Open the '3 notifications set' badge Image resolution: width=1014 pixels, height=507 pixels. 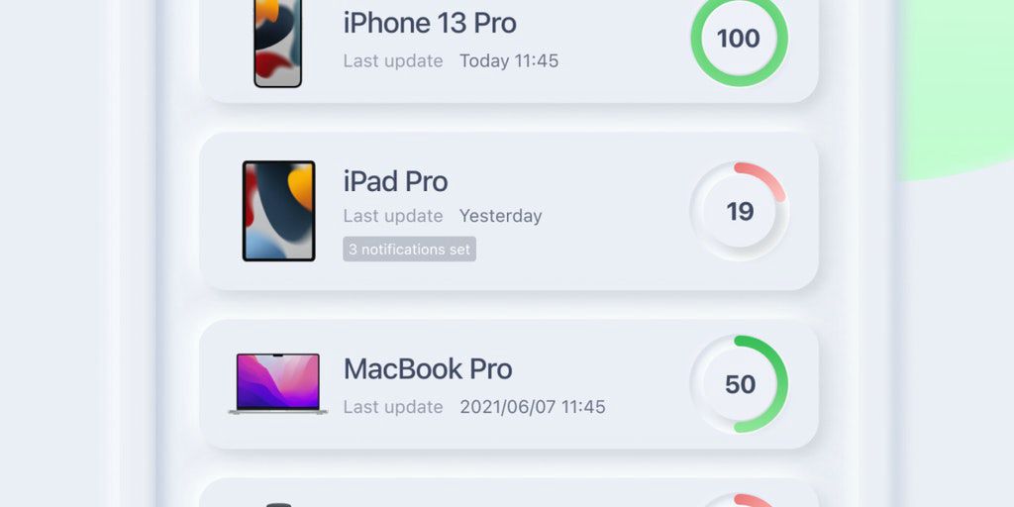[409, 249]
